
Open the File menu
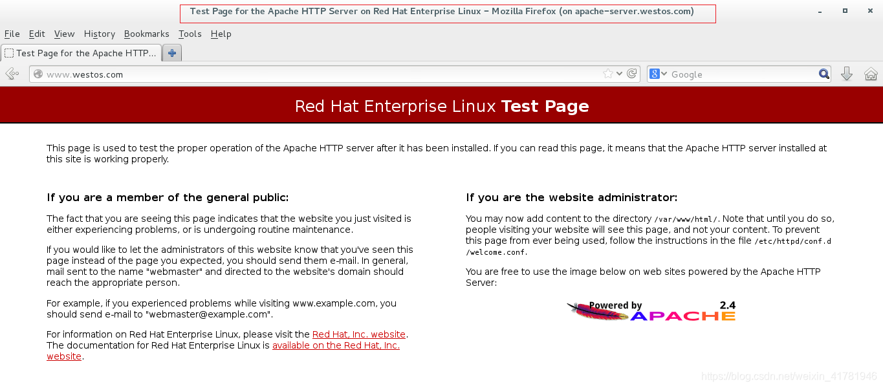(x=12, y=34)
